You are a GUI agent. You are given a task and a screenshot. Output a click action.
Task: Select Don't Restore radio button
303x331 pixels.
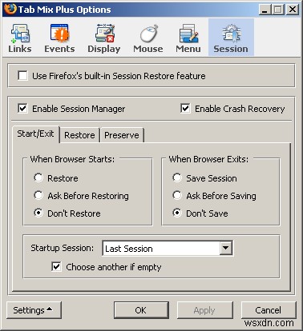(38, 213)
